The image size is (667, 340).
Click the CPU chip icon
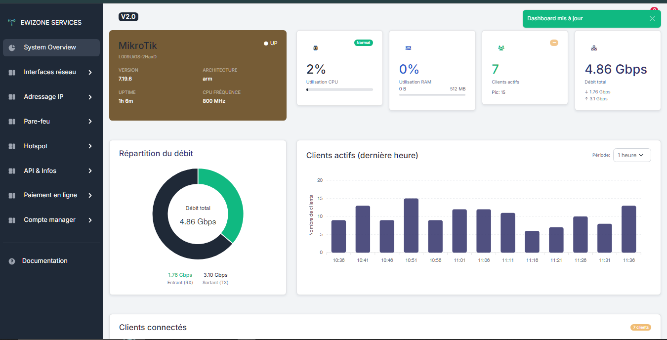316,48
